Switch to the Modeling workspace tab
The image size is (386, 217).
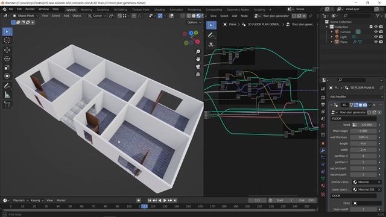click(86, 10)
